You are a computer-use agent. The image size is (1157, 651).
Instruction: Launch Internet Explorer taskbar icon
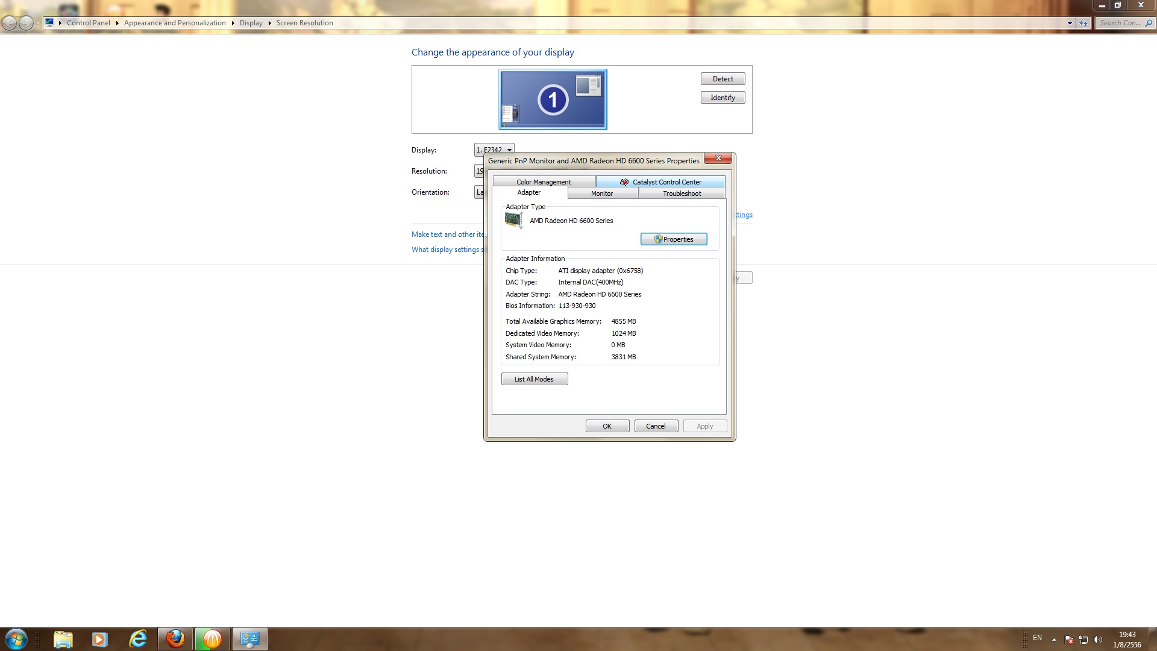tap(138, 638)
